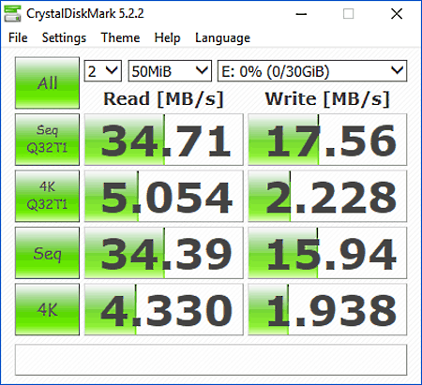Run the Seq benchmark button

click(x=47, y=253)
